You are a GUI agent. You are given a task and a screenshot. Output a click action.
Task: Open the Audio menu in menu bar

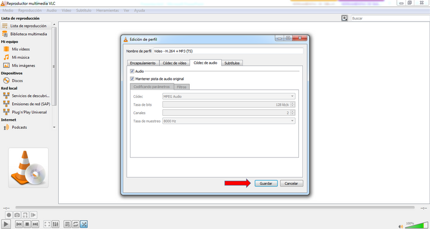click(x=52, y=11)
